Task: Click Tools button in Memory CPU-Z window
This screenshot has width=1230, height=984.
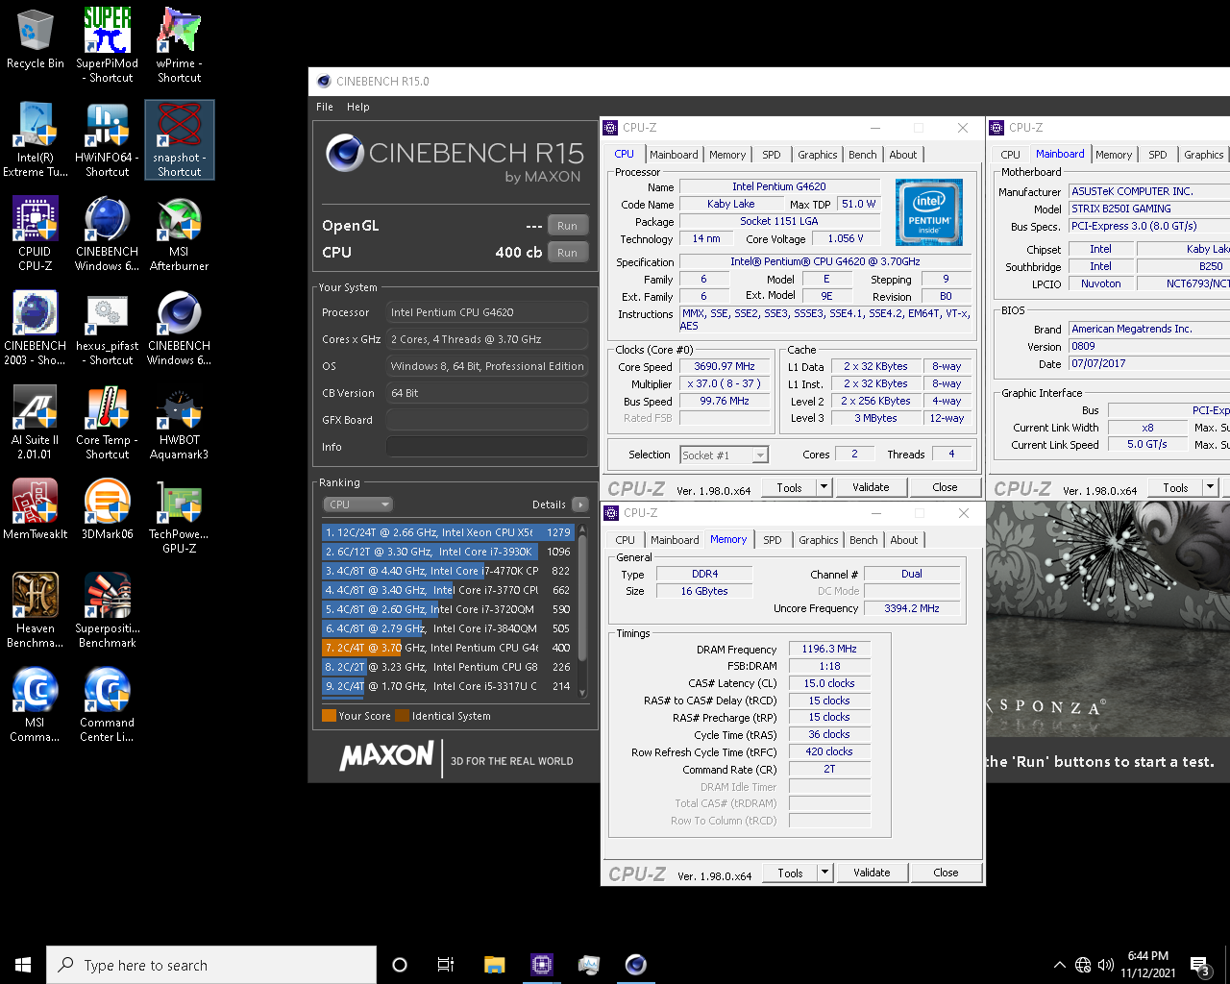Action: (790, 873)
